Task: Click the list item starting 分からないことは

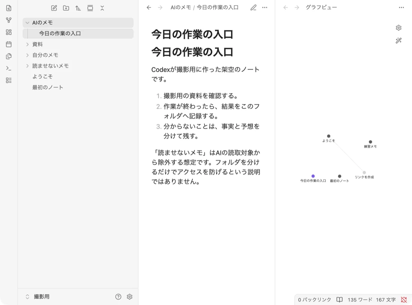Action: coord(212,131)
